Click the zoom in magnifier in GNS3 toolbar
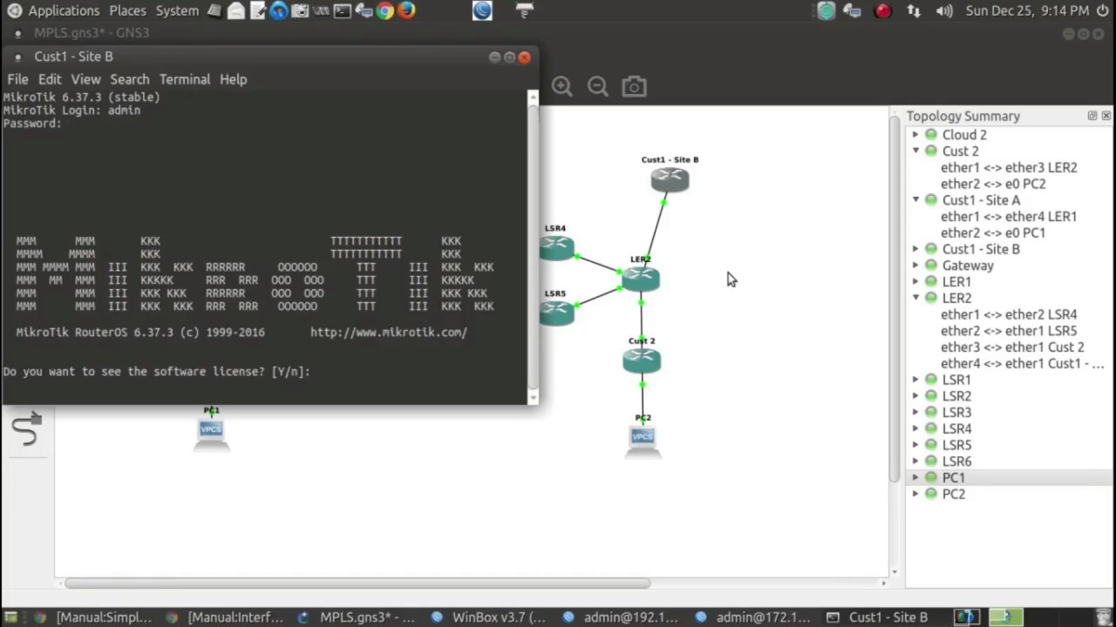Viewport: 1116px width, 627px height. 562,86
